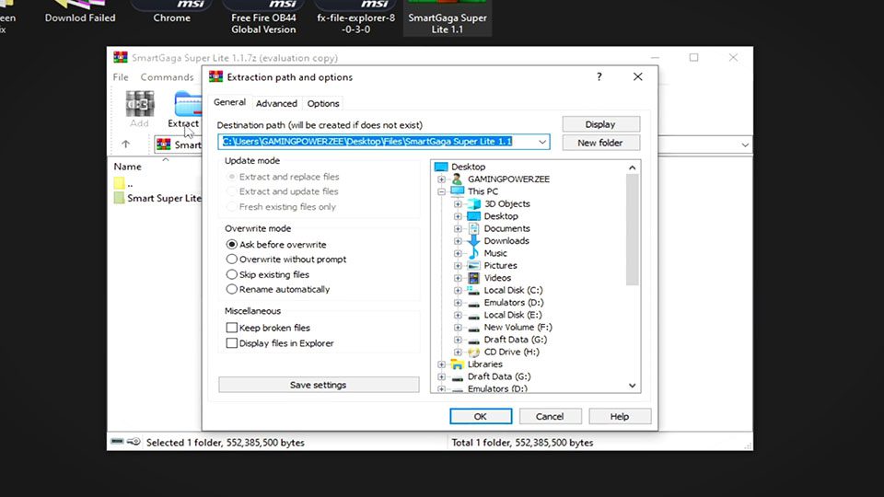This screenshot has width=884, height=497.
Task: Open the fx-file-explorer-8-0-3-0 desktop icon
Action: tap(355, 17)
